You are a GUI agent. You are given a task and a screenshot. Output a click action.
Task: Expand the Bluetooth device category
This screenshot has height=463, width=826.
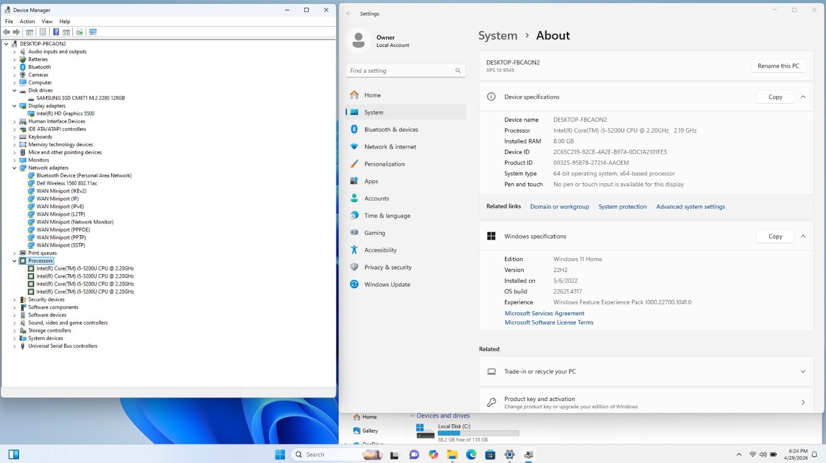coord(14,67)
